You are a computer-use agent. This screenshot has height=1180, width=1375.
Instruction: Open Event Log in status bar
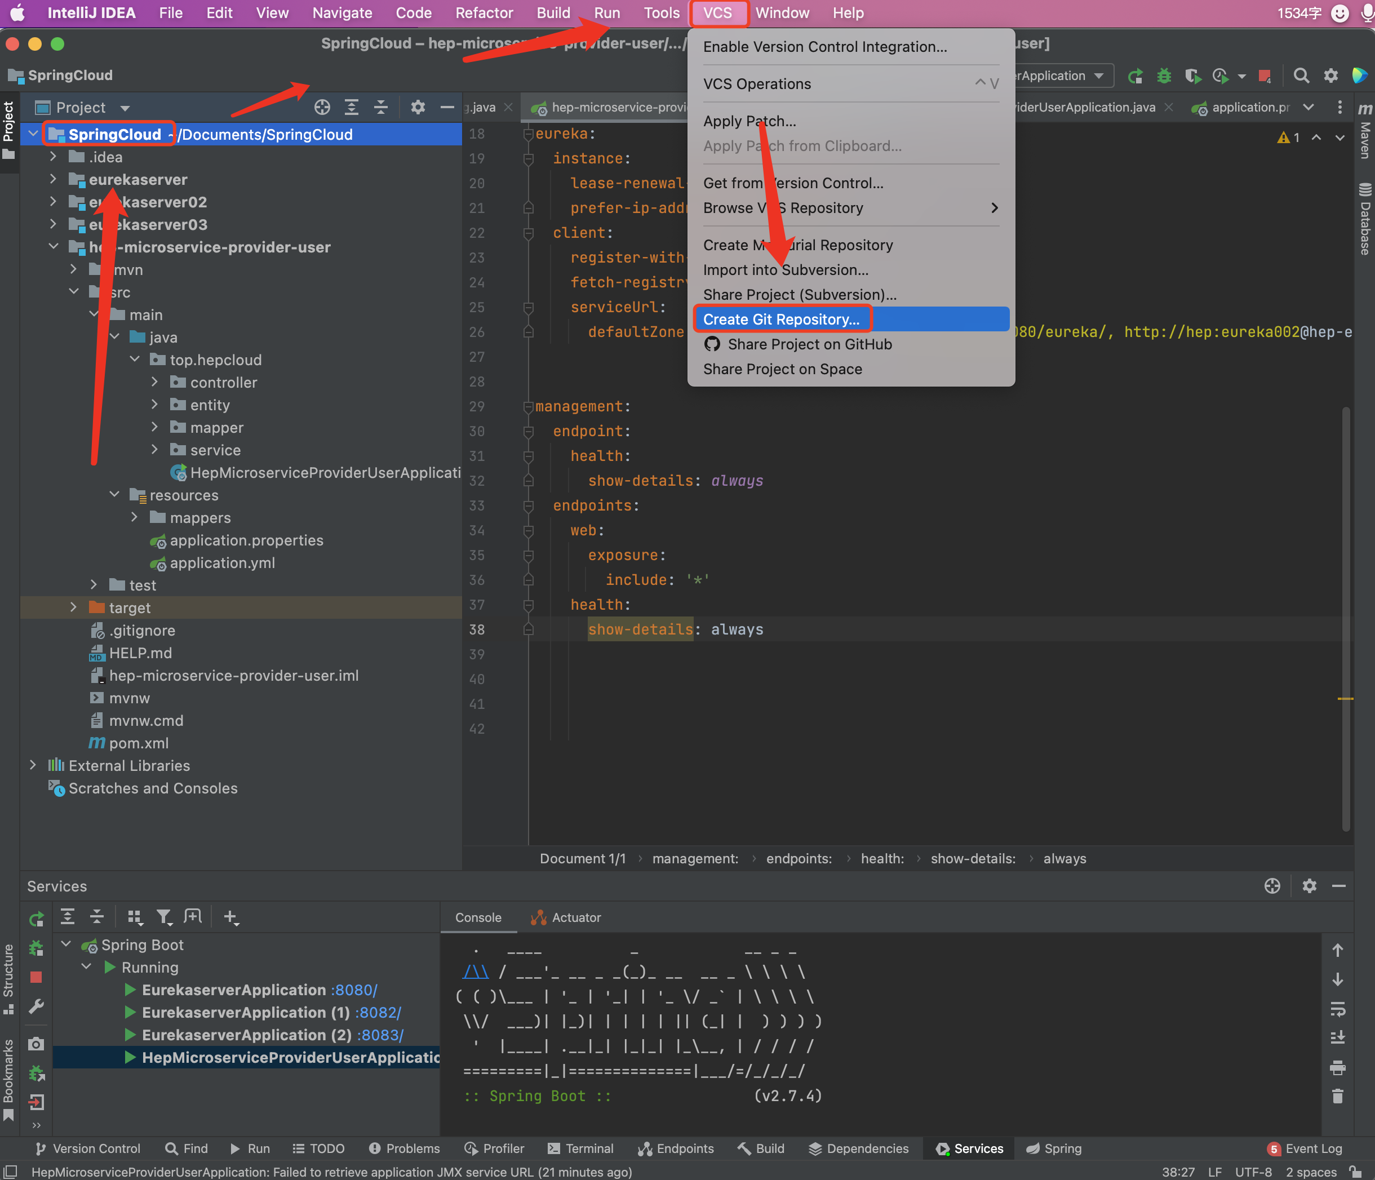(x=1305, y=1148)
